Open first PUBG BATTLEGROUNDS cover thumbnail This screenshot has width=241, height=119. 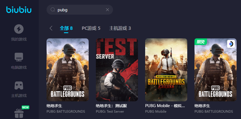pos(68,70)
